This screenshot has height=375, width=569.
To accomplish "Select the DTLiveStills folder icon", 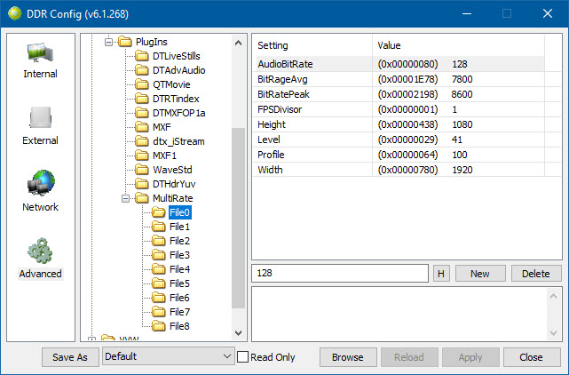I will pyautogui.click(x=141, y=56).
